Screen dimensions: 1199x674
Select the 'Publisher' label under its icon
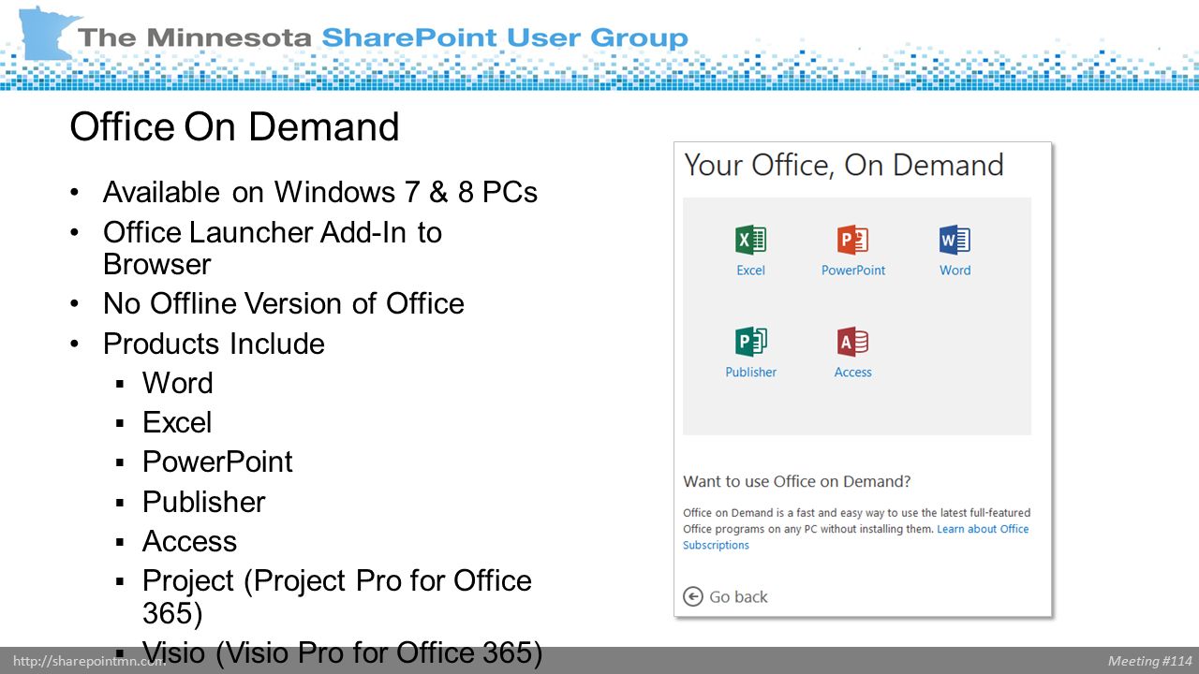750,373
